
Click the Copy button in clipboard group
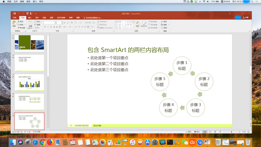(21, 25)
